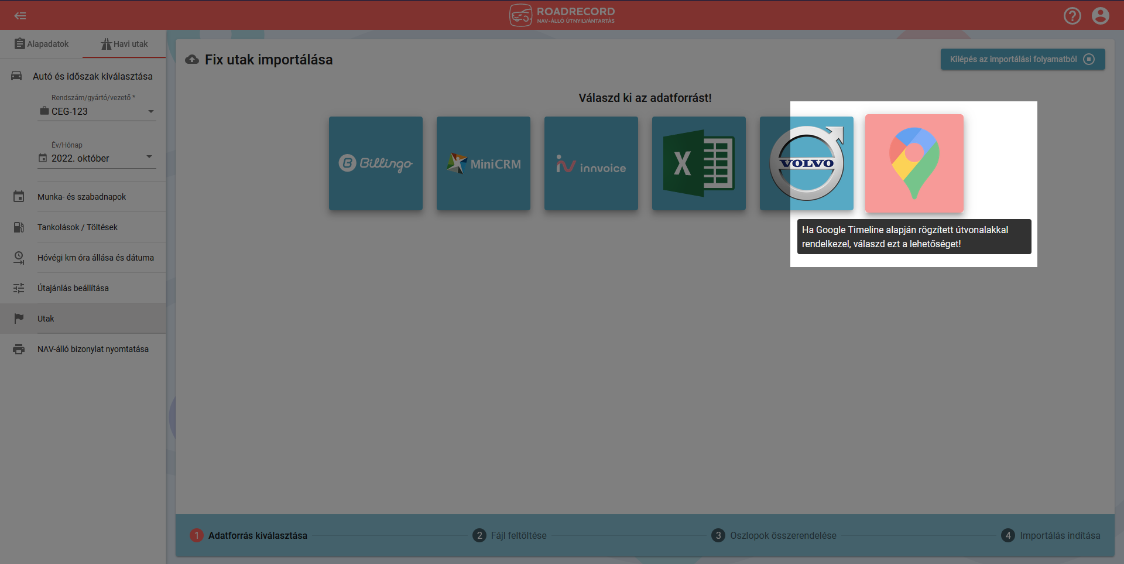Open Utak menu item
The image size is (1124, 564).
(x=83, y=319)
